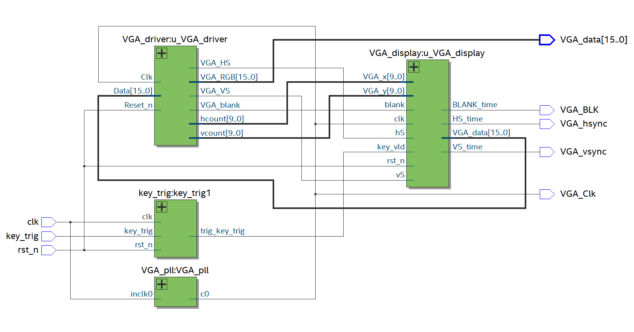Select the VGA_data[15..0] output pin symbol
Image resolution: width=634 pixels, height=332 pixels.
(547, 40)
